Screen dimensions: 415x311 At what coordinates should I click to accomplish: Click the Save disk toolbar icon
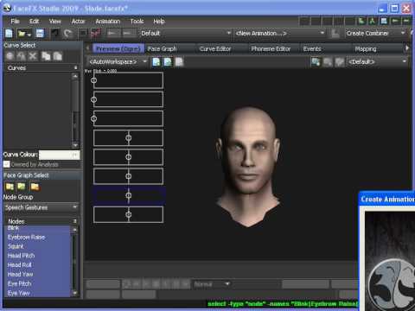(x=40, y=34)
